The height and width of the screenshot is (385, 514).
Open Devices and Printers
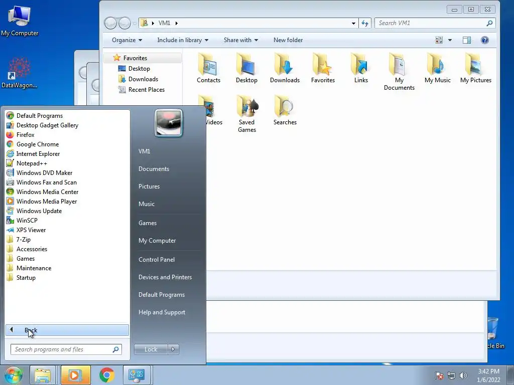tap(165, 277)
